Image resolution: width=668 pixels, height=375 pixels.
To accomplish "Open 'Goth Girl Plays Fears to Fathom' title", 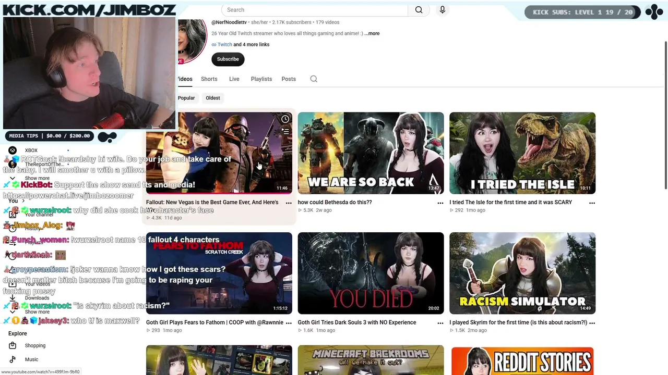I will pyautogui.click(x=214, y=322).
